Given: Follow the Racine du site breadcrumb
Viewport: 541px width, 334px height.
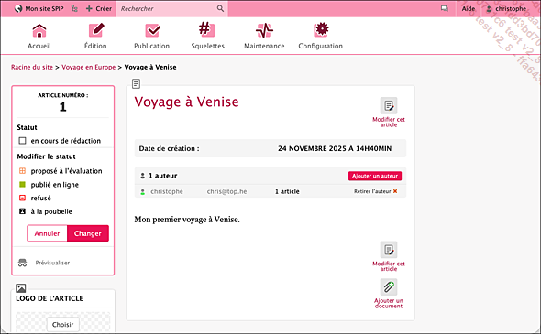Looking at the screenshot, I should point(32,67).
